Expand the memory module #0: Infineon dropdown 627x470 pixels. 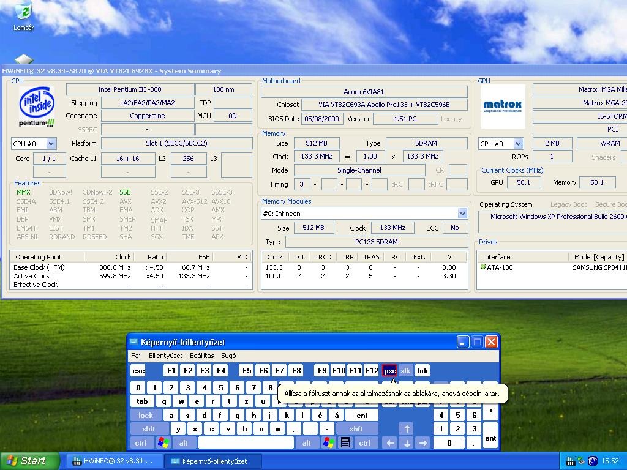point(462,214)
